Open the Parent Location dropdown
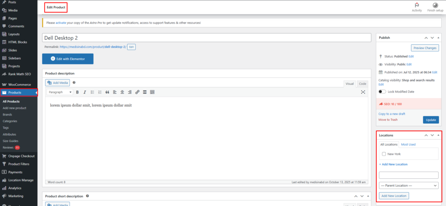This screenshot has height=206, width=446. tap(408, 186)
